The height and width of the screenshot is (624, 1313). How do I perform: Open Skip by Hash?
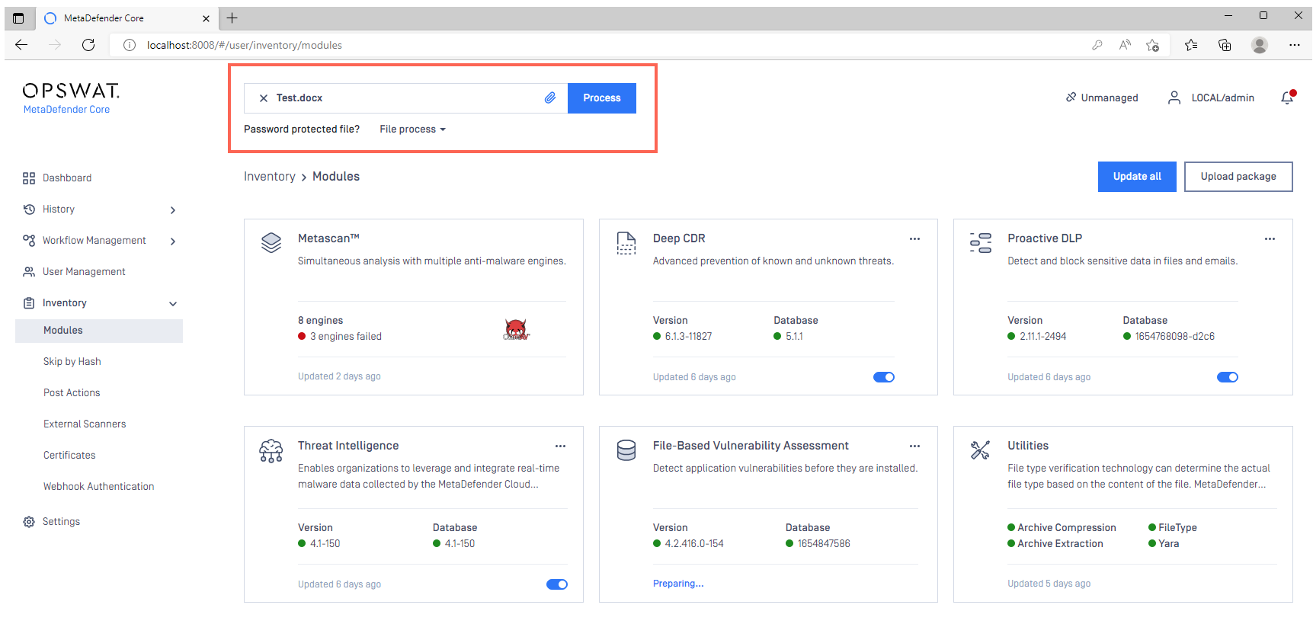coord(72,362)
